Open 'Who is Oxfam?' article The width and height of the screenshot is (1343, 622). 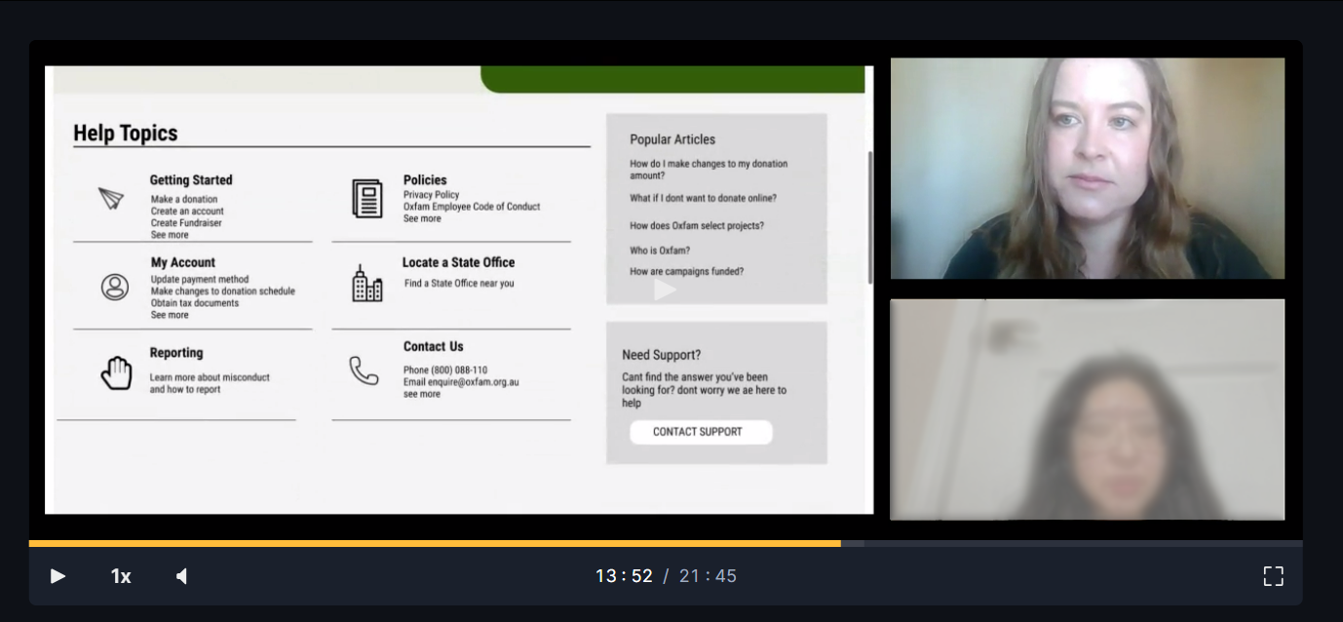point(660,251)
